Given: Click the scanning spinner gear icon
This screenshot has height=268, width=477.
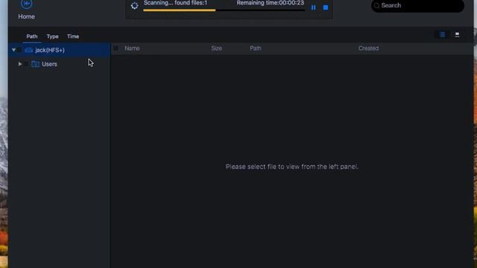Looking at the screenshot, I should pos(134,6).
